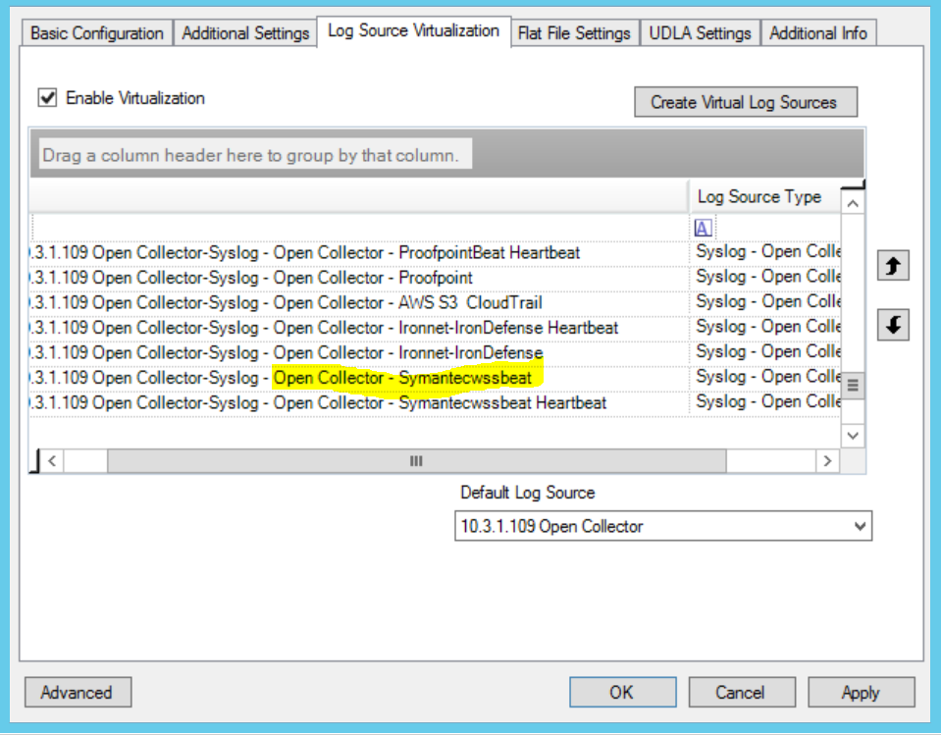Open the Default Log Source dropdown

pyautogui.click(x=860, y=527)
